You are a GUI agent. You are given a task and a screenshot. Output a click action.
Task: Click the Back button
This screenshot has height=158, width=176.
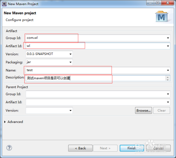coord(80,148)
